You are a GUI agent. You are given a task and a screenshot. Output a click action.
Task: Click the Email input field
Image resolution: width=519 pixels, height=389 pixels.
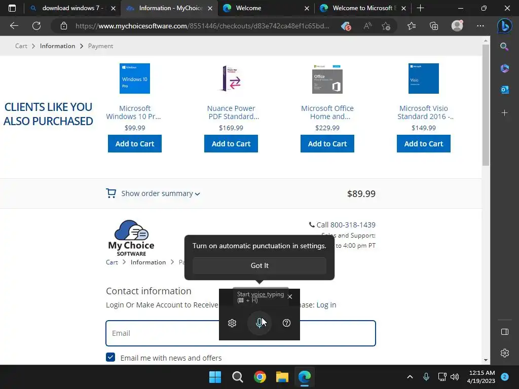point(241,333)
